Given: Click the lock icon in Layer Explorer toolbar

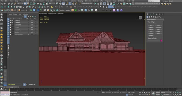Looking at the screenshot, I should [28, 16].
